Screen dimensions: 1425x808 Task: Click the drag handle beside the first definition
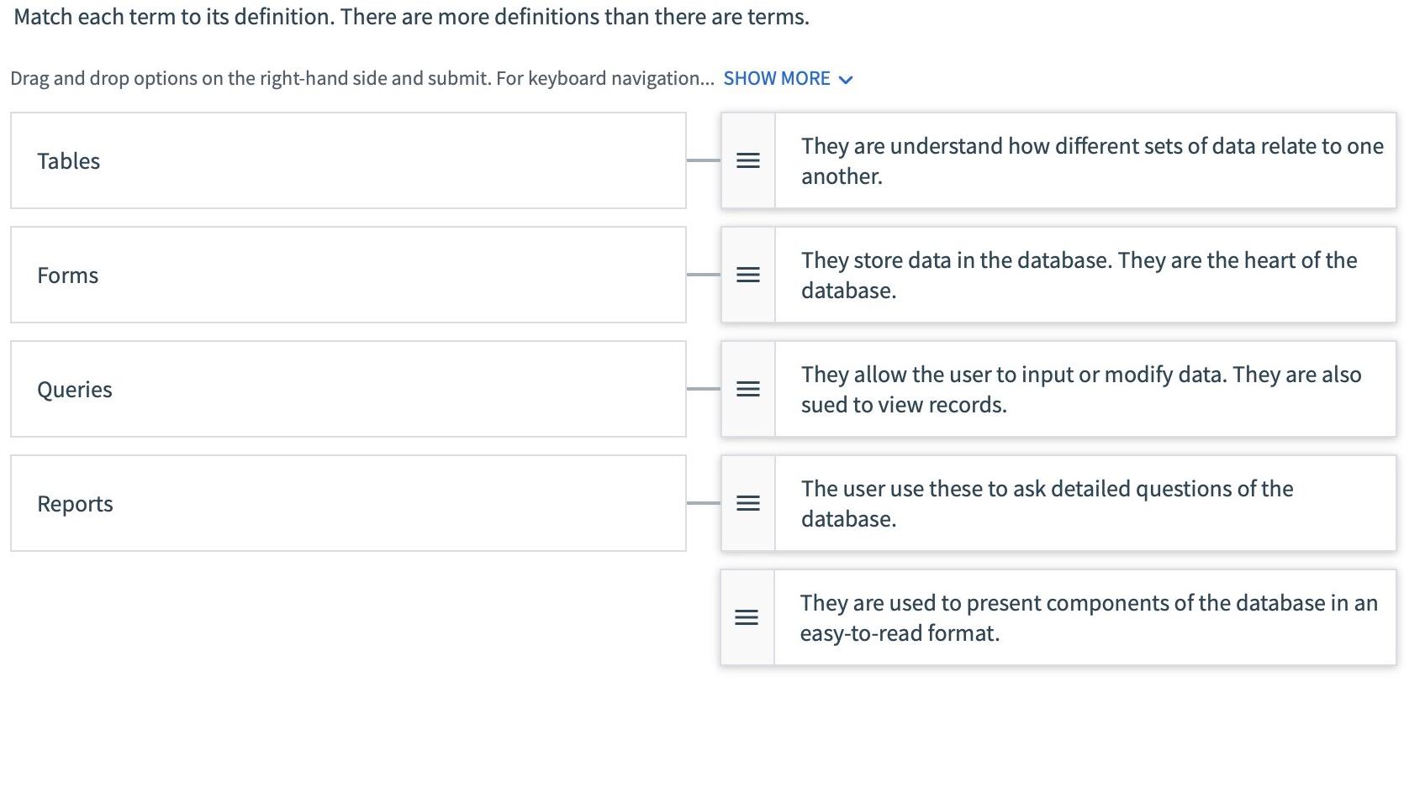(747, 160)
